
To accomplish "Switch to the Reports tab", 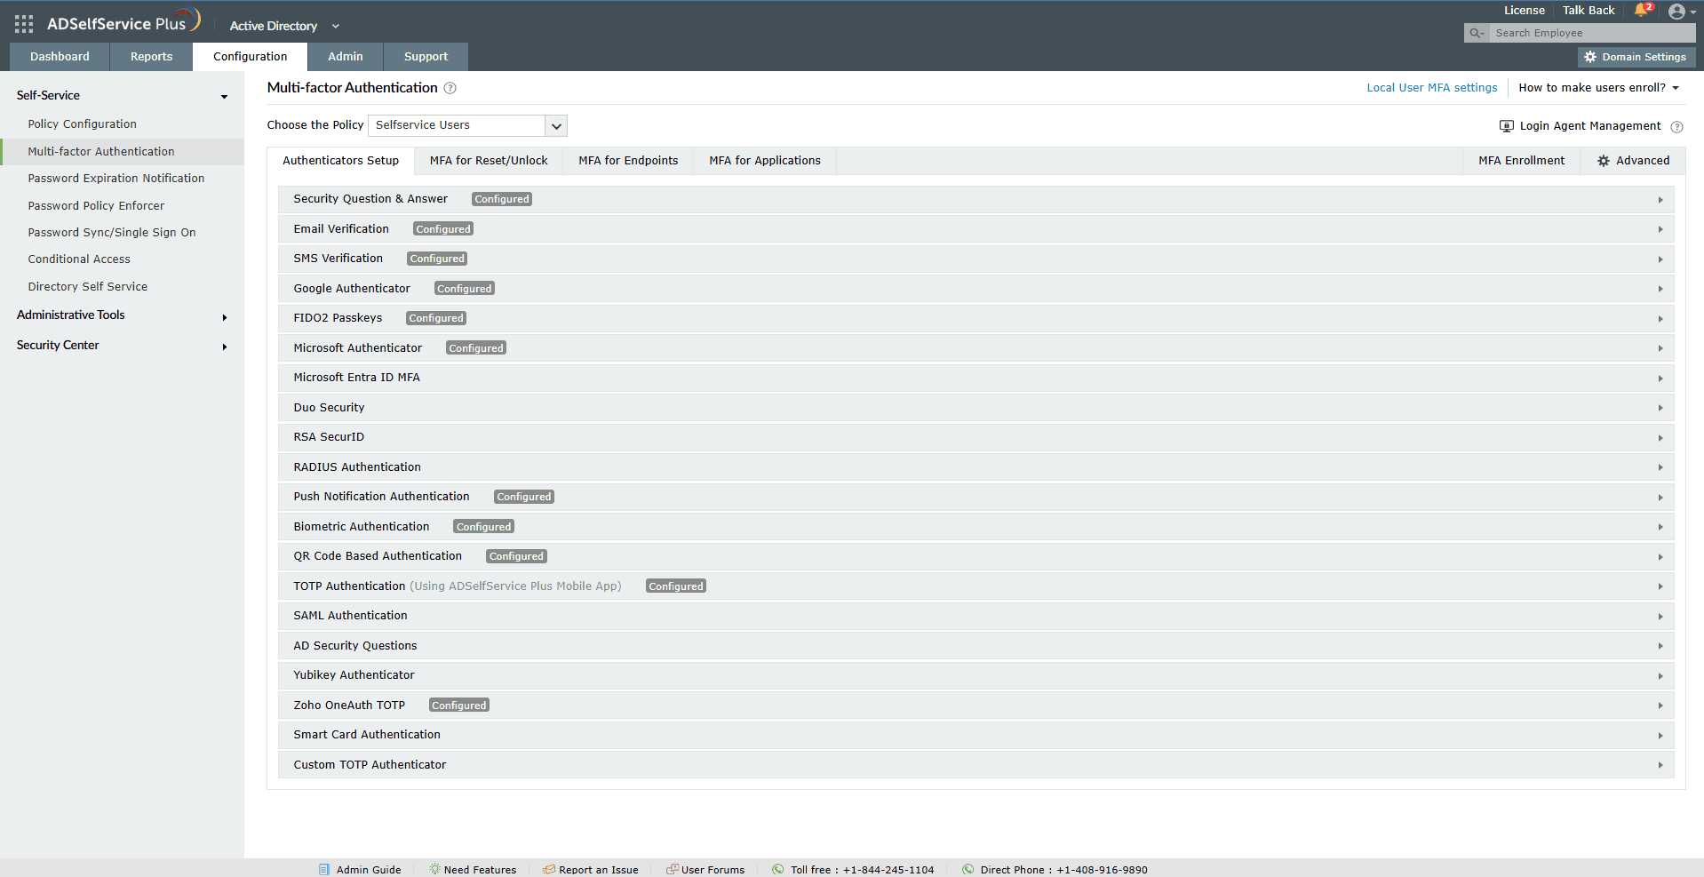I will pyautogui.click(x=152, y=57).
